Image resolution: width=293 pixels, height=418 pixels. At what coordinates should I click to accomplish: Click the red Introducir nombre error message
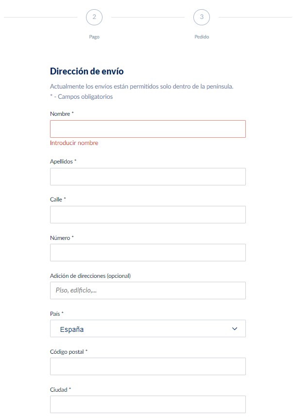[74, 143]
